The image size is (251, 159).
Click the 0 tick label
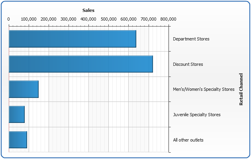[9, 19]
